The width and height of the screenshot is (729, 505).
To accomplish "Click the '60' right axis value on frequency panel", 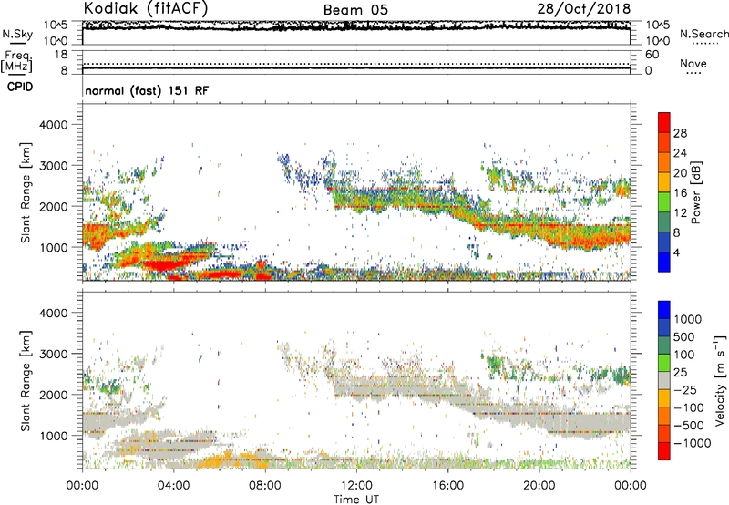I will (x=652, y=55).
